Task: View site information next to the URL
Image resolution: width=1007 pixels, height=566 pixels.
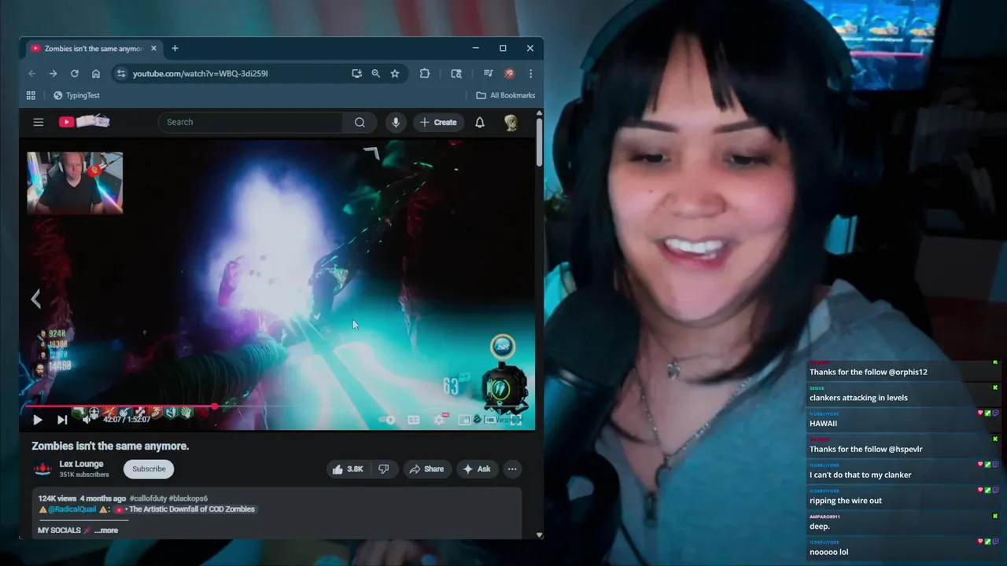Action: coord(120,73)
